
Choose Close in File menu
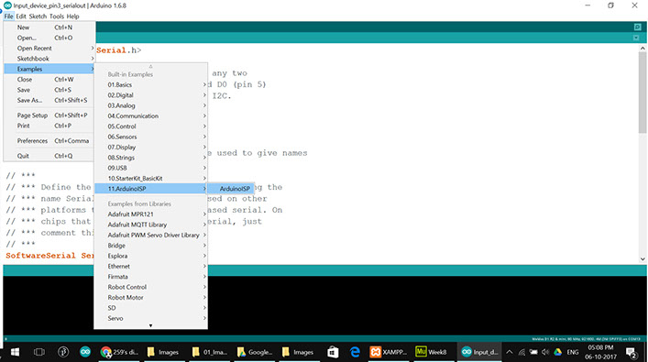49,80
